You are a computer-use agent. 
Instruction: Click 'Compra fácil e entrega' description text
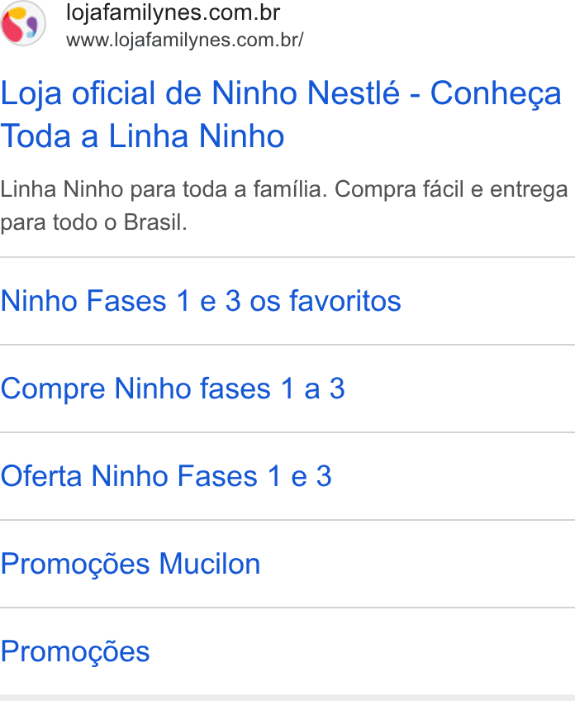click(452, 189)
